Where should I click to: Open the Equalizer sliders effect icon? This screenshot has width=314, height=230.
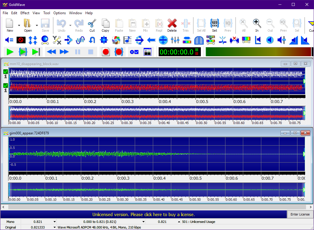[175, 40]
